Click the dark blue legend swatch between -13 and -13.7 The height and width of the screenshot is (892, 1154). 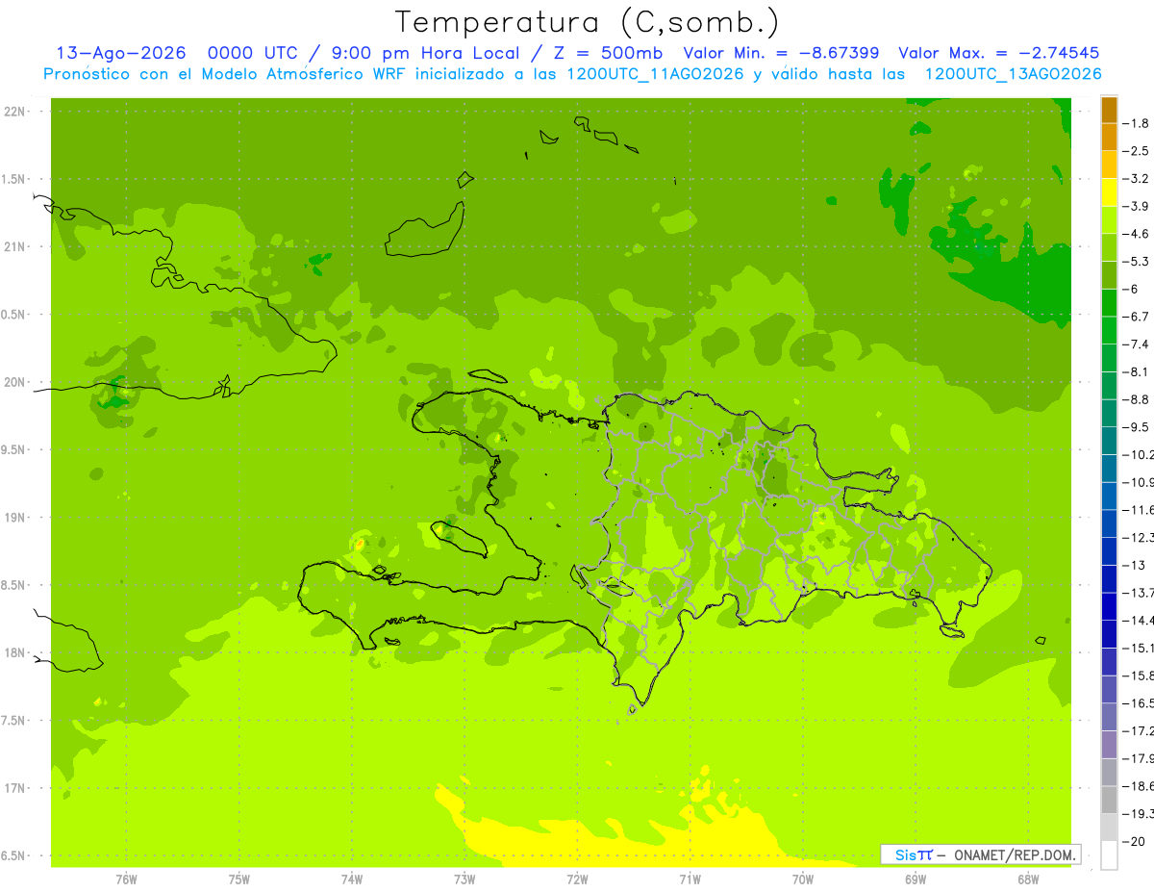(x=1109, y=578)
